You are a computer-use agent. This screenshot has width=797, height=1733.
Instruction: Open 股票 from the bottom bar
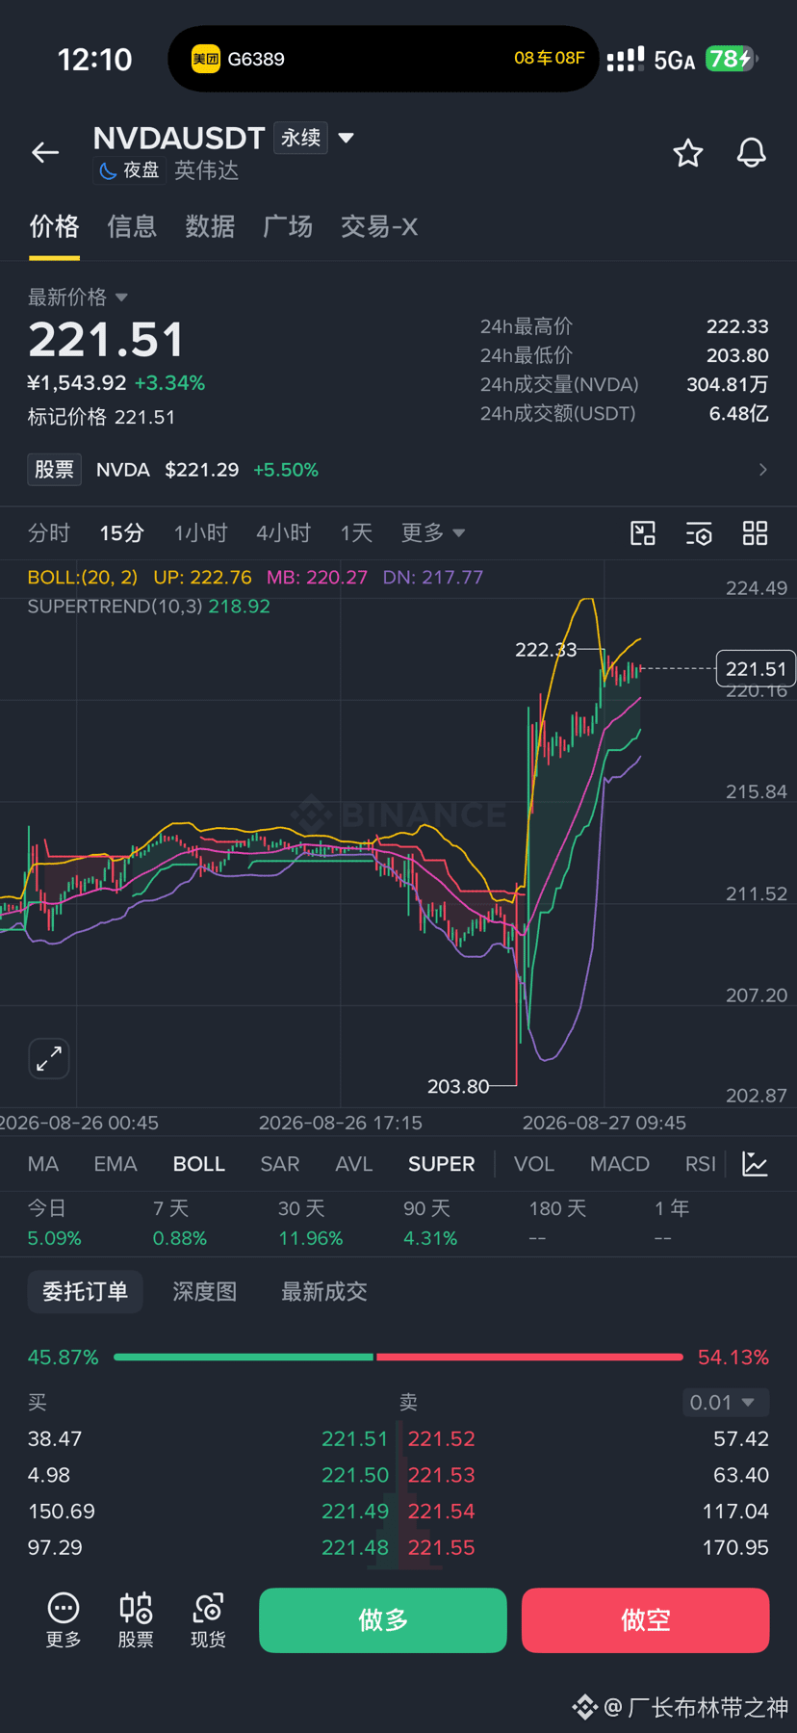click(136, 1619)
